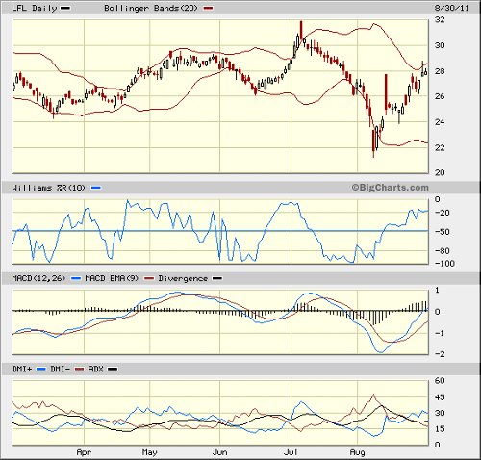Click the 'ADX' legend label
481x460 pixels.
click(x=95, y=370)
